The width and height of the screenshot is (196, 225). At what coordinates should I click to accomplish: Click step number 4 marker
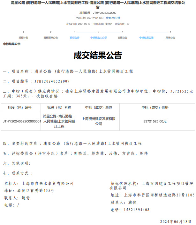click(x=99, y=32)
